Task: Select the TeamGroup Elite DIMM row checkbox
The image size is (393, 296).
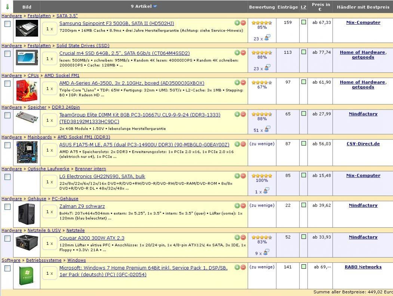Action: point(7,115)
